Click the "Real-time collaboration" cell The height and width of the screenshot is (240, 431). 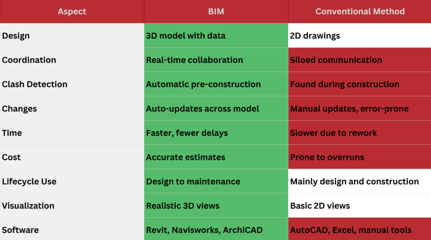pos(194,60)
